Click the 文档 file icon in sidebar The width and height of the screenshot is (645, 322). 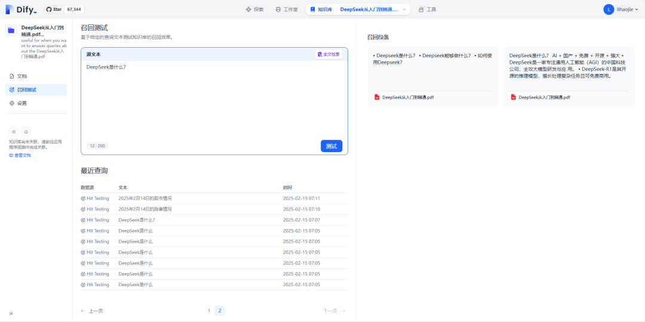pos(11,76)
